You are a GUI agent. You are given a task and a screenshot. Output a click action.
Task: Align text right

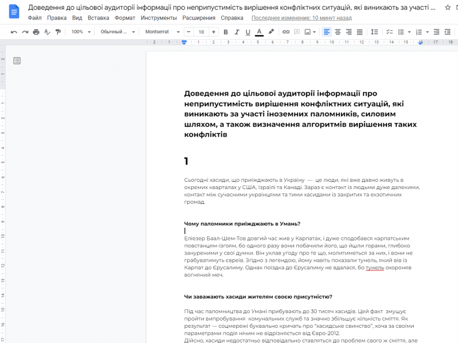point(349,32)
